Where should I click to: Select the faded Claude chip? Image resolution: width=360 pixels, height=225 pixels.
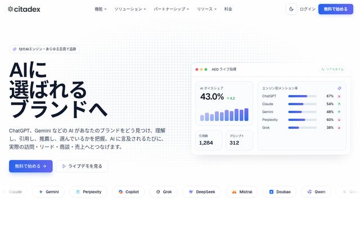[13, 192]
